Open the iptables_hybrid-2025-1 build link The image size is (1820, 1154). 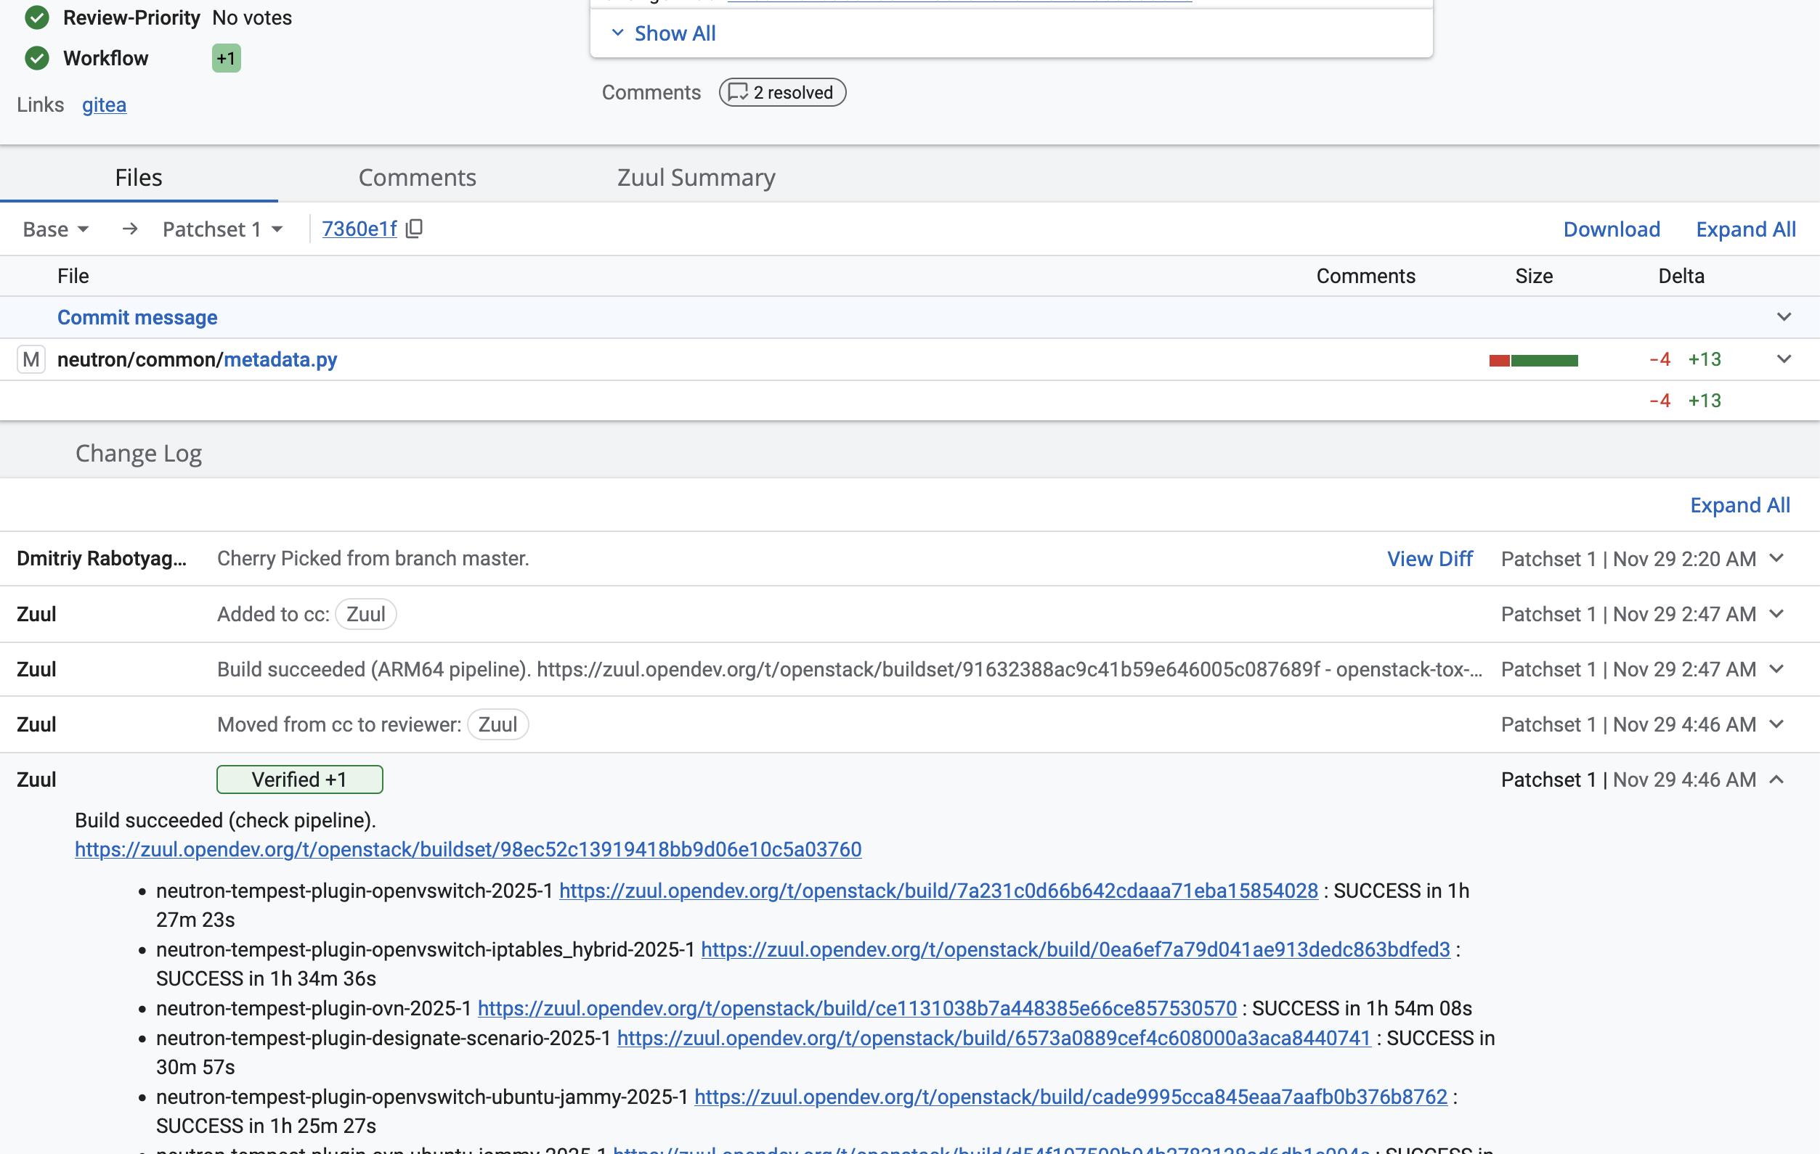1076,949
